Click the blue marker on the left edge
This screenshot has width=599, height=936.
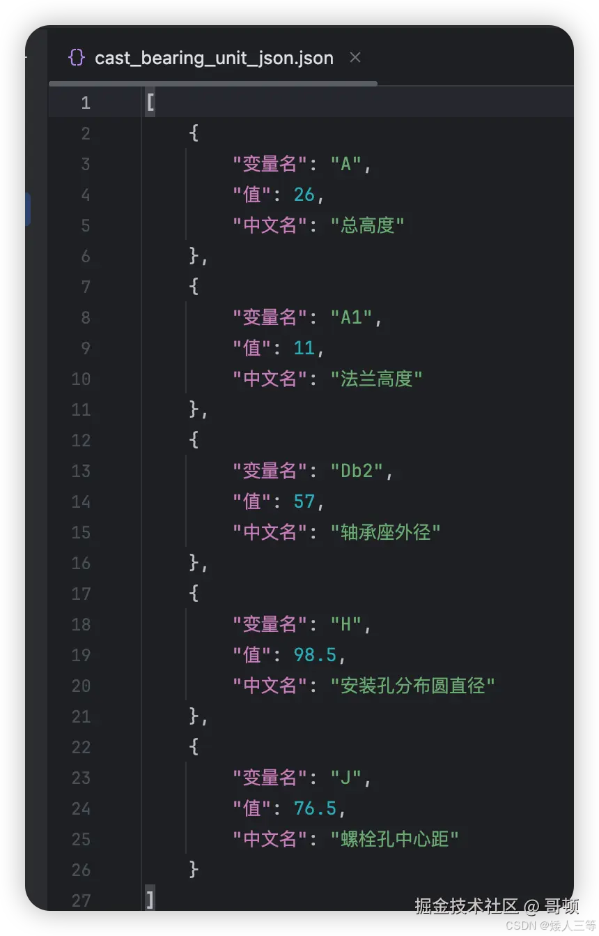pyautogui.click(x=28, y=209)
